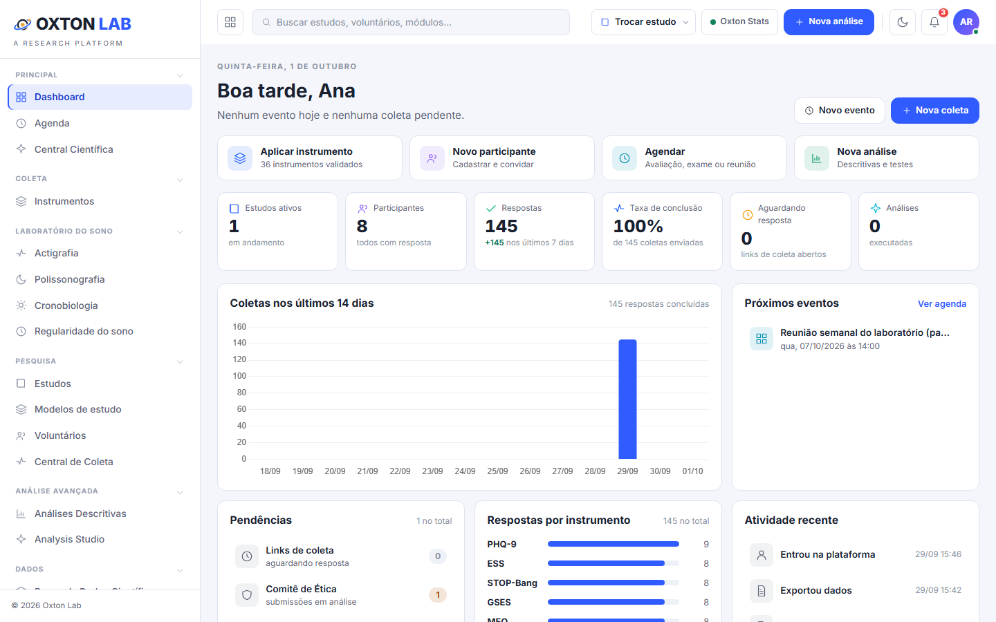Click the Reunião semanal event grid icon
The image size is (996, 622).
coord(762,339)
